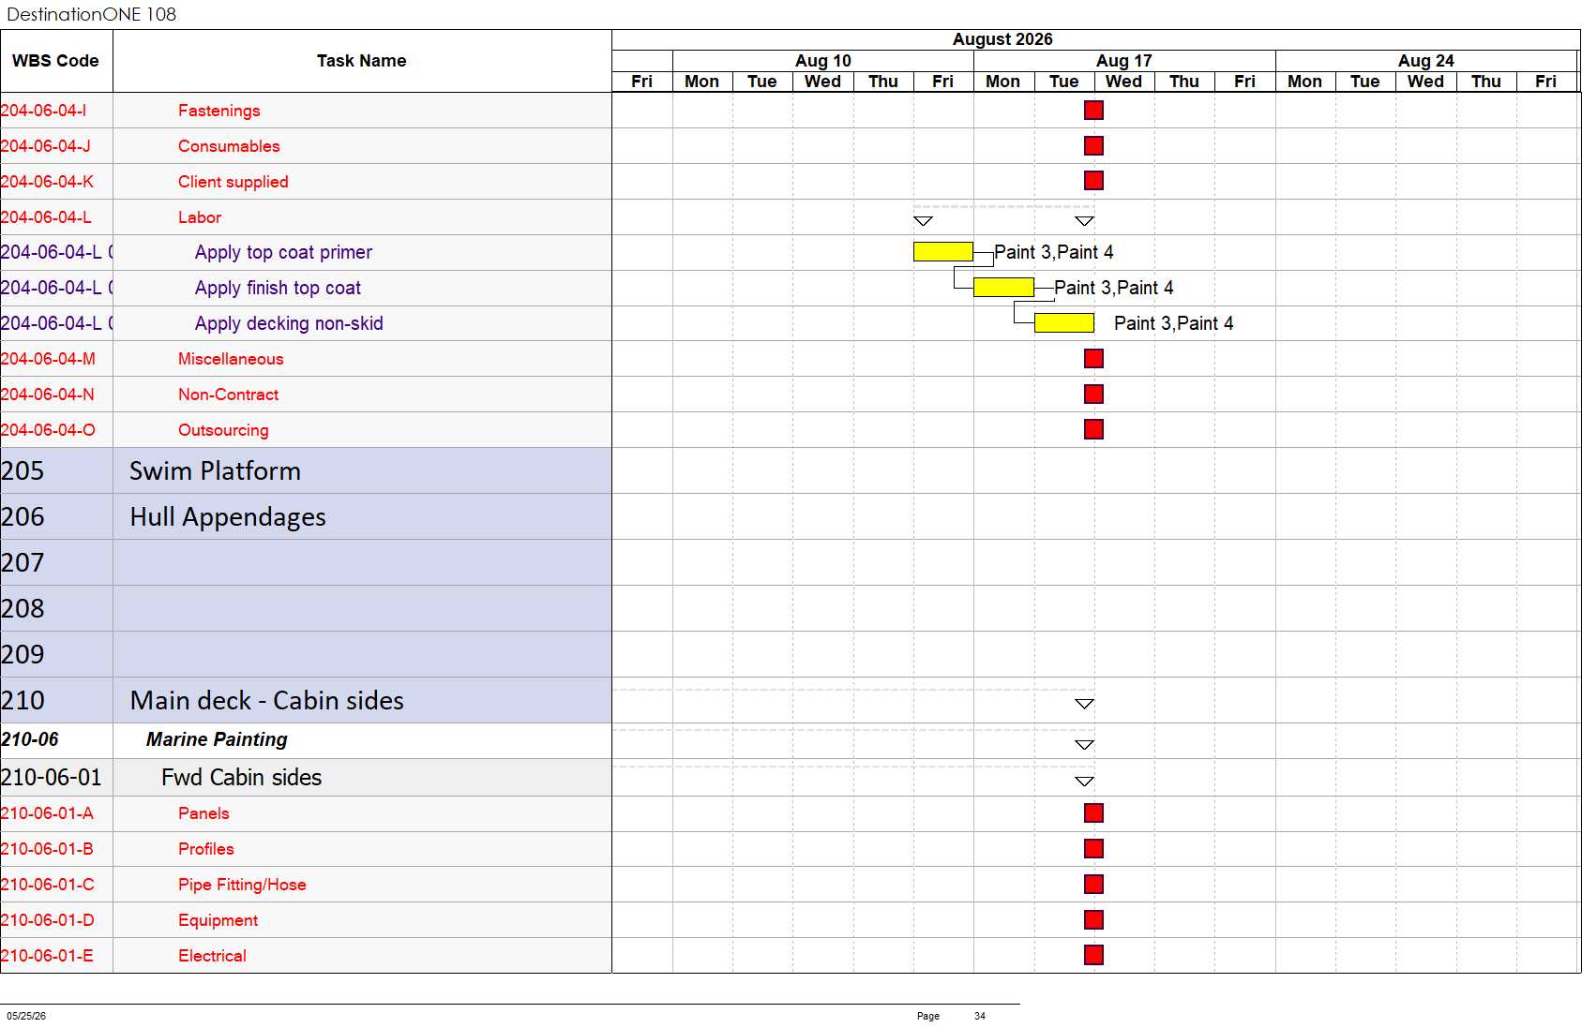Screen dimensions: 1582x1028
Task: Click the Panels row red milestone marker
Action: (x=1093, y=813)
